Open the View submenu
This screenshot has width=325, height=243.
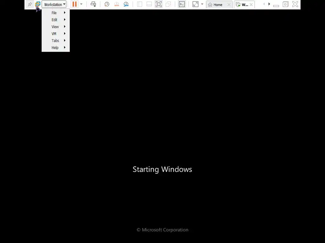click(56, 27)
